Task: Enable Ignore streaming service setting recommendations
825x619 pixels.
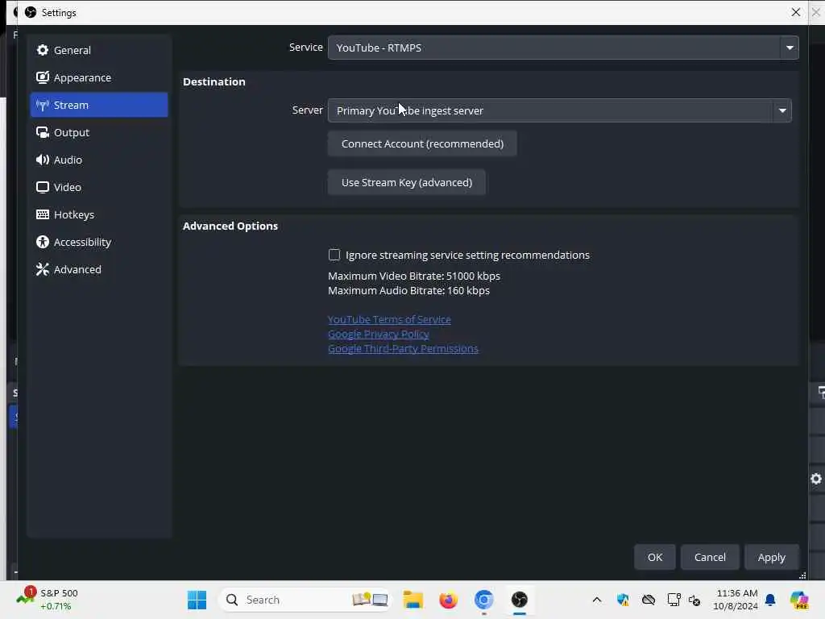Action: click(x=334, y=255)
